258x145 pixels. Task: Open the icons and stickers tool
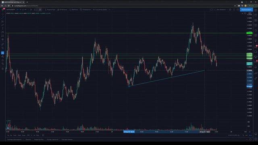tap(2, 39)
